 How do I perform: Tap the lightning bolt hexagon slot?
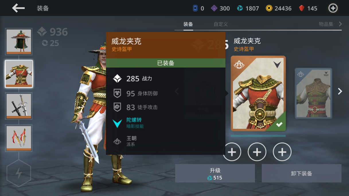click(x=19, y=173)
